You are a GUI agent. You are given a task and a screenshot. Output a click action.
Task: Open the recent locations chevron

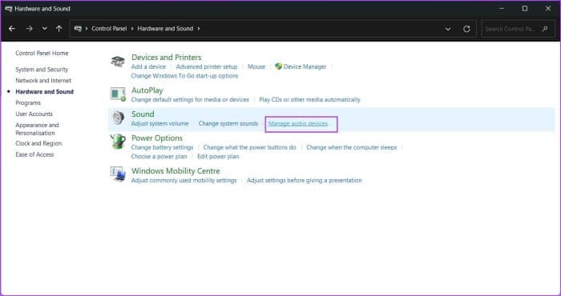(44, 29)
